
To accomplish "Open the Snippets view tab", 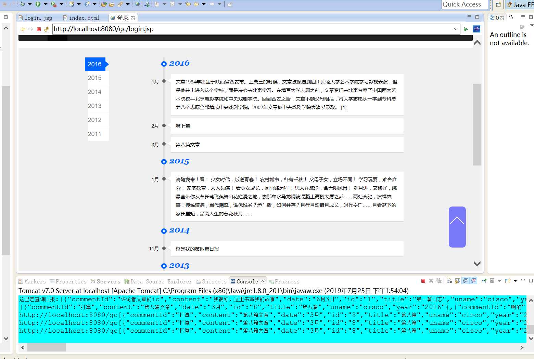I will [x=212, y=281].
